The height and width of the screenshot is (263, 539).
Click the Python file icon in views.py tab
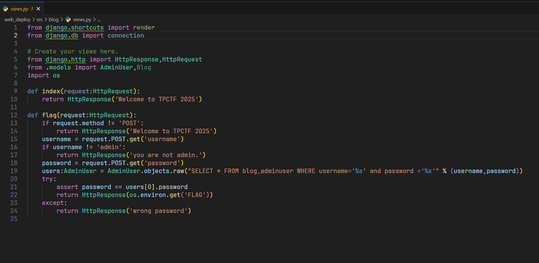click(x=5, y=8)
